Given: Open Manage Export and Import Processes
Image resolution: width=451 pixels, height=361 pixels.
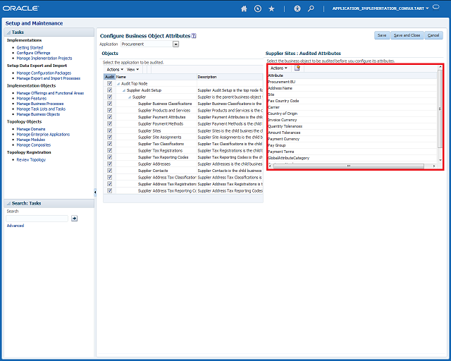Looking at the screenshot, I should [49, 78].
